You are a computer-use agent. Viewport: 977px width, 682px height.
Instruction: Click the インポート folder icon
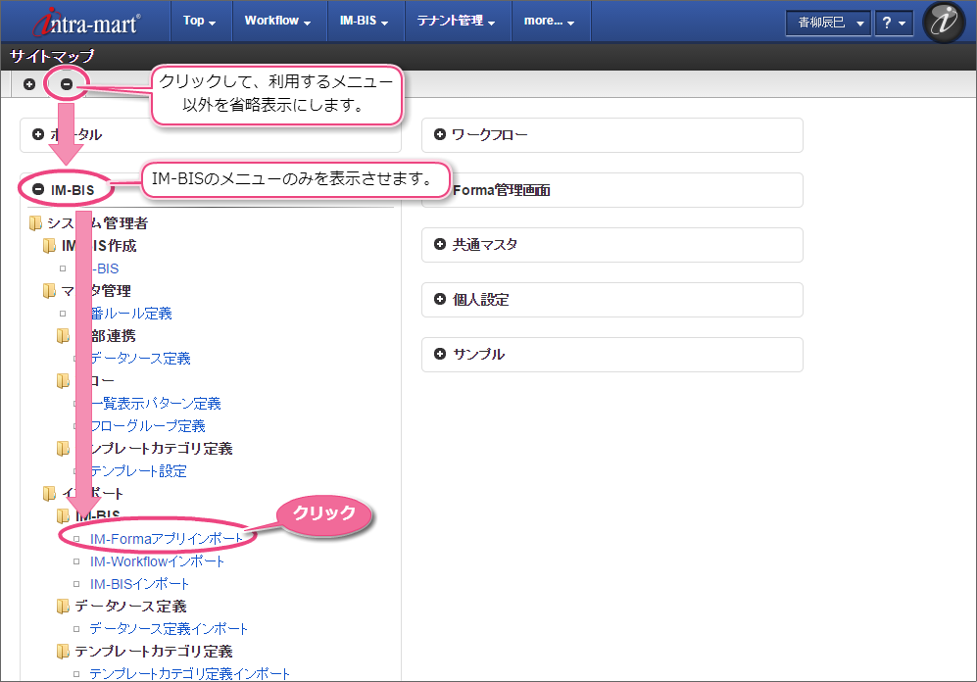49,493
